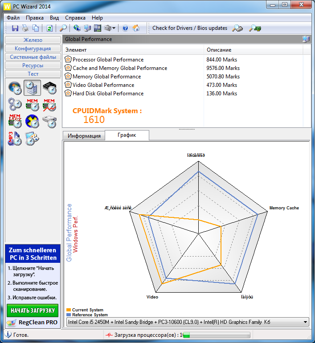
Task: Click the 844.00 Marks value
Action: pyautogui.click(x=221, y=60)
